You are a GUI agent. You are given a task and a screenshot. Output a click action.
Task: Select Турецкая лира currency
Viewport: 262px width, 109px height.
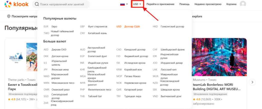(x=132, y=96)
